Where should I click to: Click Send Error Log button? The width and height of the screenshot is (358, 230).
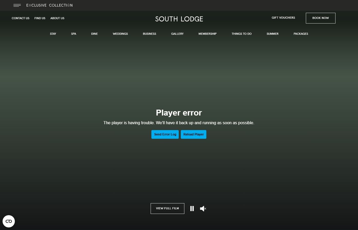(x=165, y=134)
